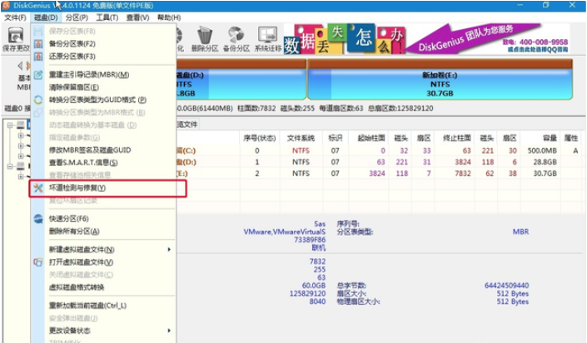The height and width of the screenshot is (343, 587).
Task: Click the 起始柱面 column header
Action: coord(371,139)
